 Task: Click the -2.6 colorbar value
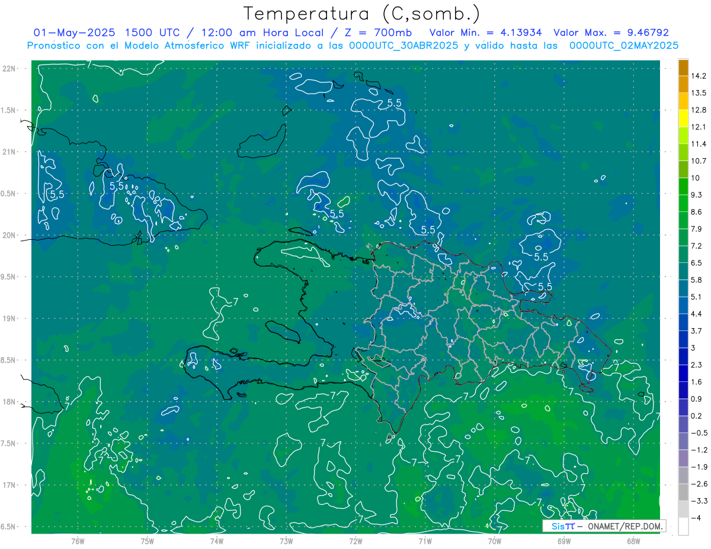click(699, 484)
